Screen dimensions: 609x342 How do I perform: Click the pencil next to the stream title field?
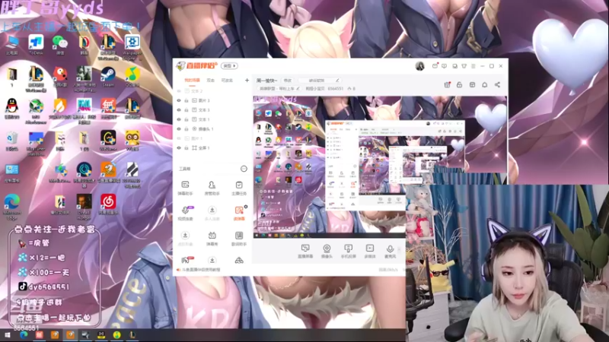337,81
